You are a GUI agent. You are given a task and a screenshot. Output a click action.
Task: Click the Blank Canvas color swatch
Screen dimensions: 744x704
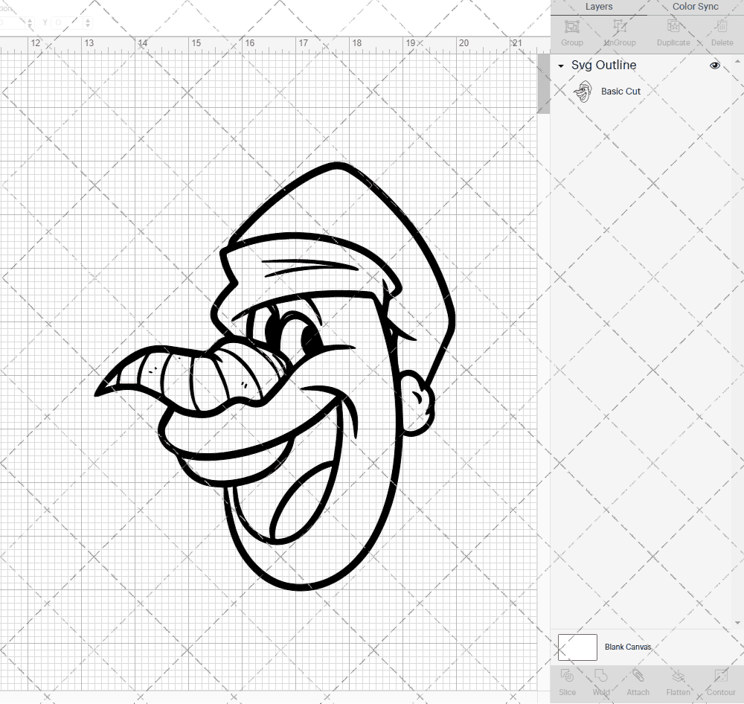(577, 647)
